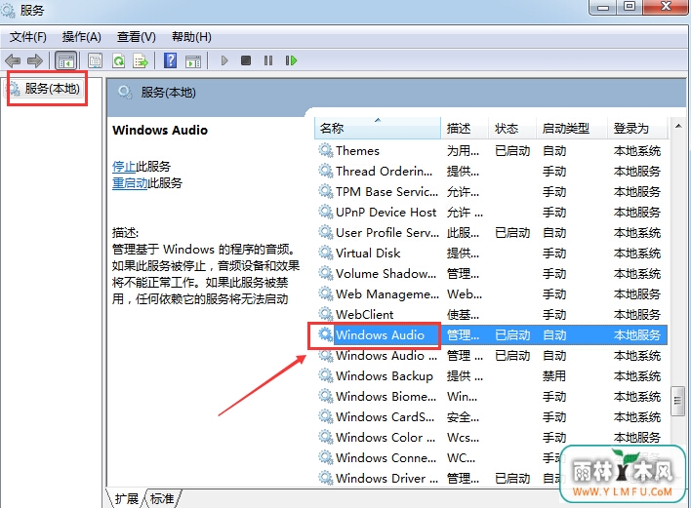691x508 pixels.
Task: Click the Export List toolbar icon
Action: (141, 60)
